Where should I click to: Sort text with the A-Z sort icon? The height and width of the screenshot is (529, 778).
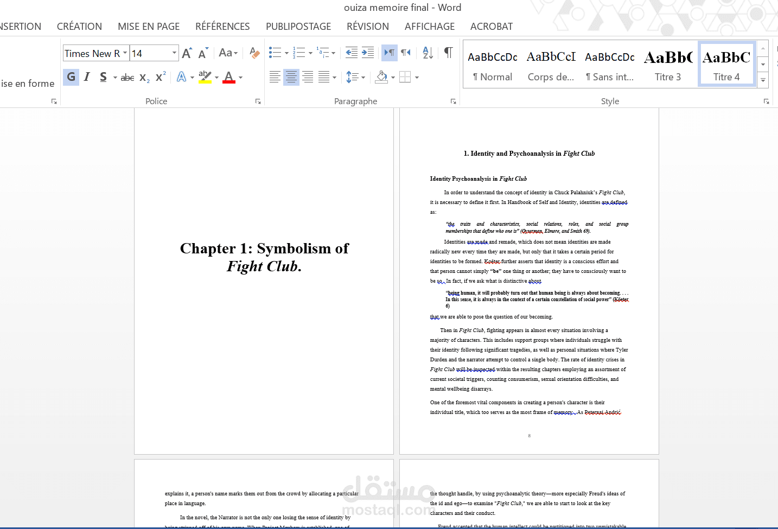click(x=428, y=53)
